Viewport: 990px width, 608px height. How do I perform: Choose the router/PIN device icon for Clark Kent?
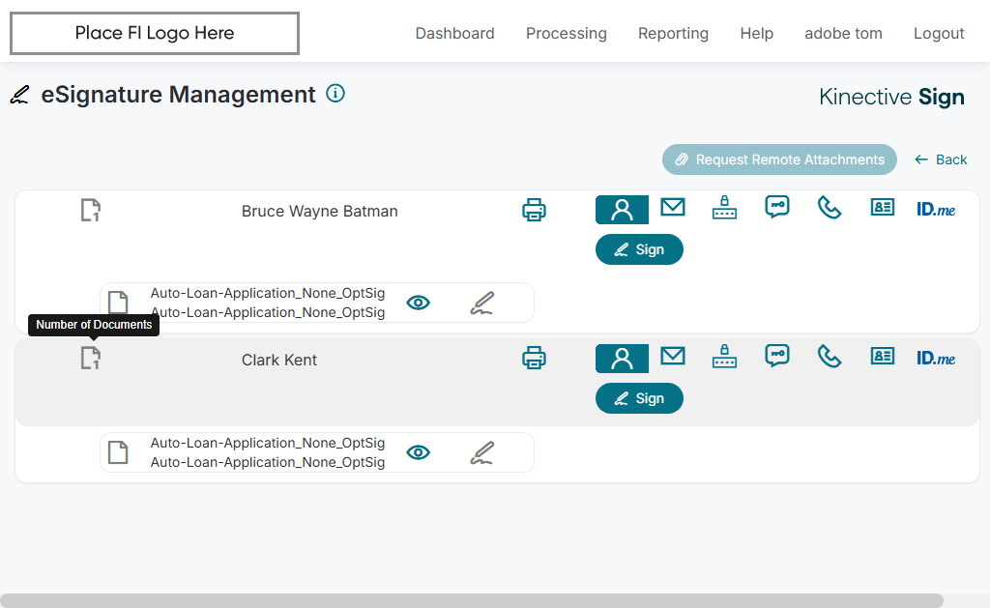click(724, 358)
